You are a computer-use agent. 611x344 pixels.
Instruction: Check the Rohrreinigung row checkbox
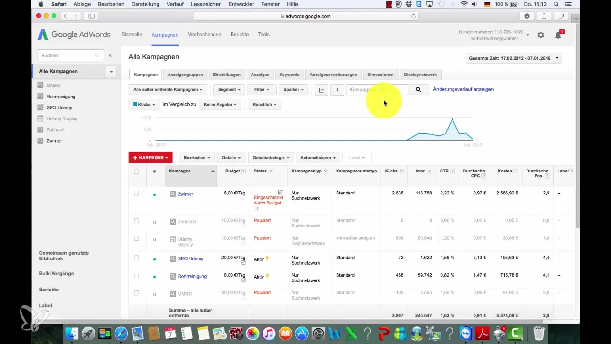[137, 275]
